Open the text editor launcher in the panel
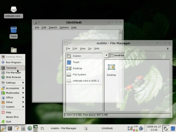 pos(16,128)
